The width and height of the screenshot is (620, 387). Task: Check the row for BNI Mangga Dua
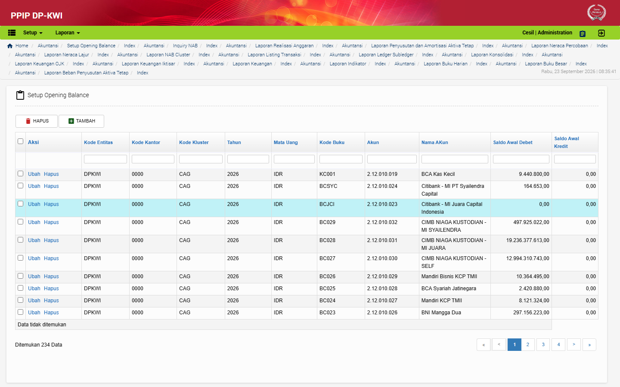coord(20,312)
